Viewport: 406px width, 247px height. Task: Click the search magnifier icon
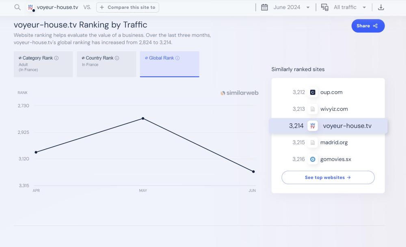point(17,7)
